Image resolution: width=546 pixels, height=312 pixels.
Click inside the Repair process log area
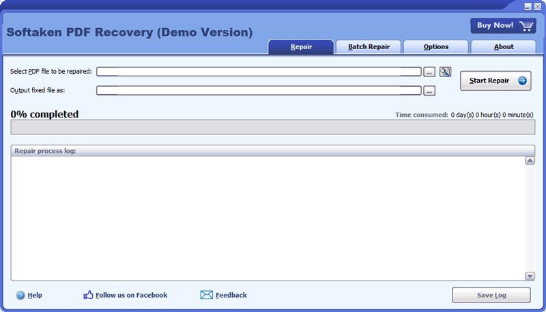point(268,218)
